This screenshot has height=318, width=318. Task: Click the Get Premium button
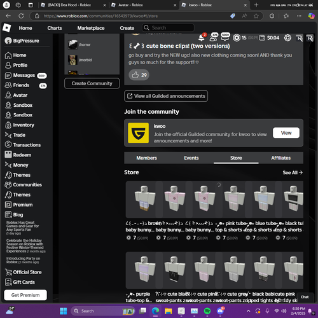point(25,295)
